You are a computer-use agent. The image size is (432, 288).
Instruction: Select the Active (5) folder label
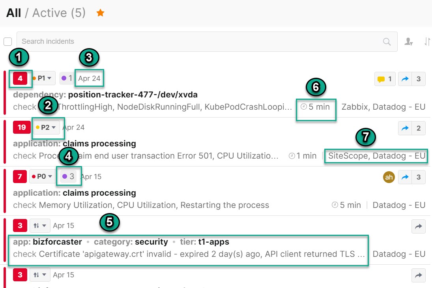point(59,13)
